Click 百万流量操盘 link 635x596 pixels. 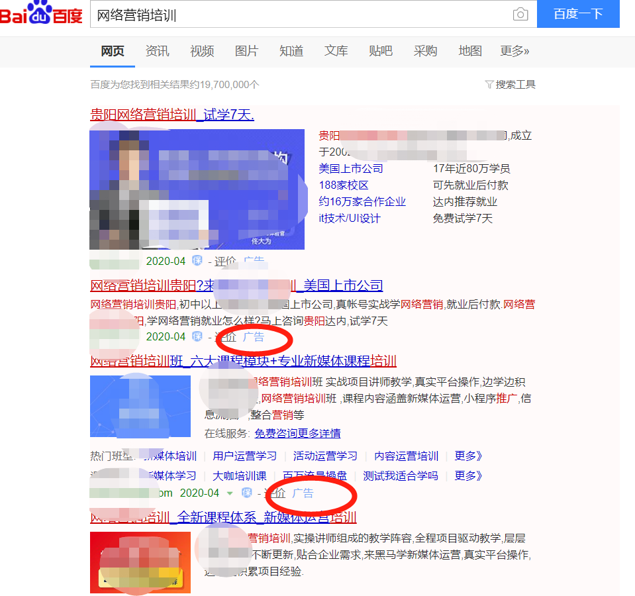[x=315, y=475]
